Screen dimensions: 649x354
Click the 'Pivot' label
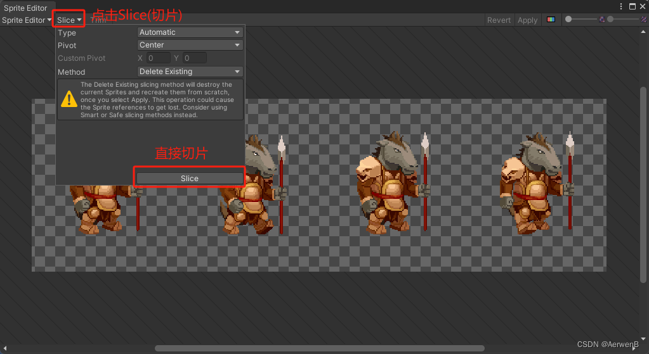pos(67,46)
